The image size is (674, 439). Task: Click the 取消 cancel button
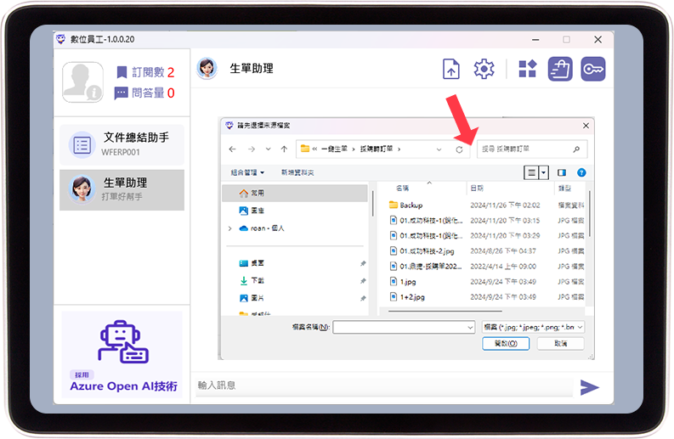[559, 344]
